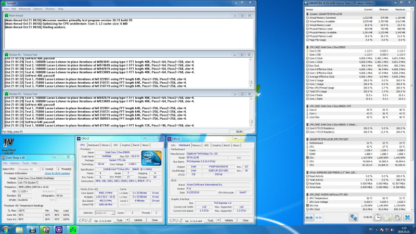Image resolution: width=416 pixels, height=234 pixels.
Task: Show hidden tray icons arrow
Action: coord(376,230)
